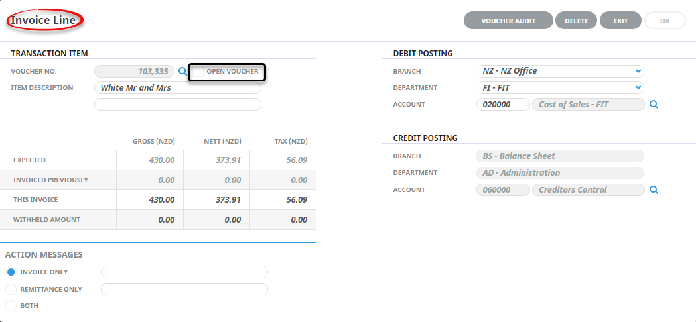Confirm with the OK button

[665, 21]
